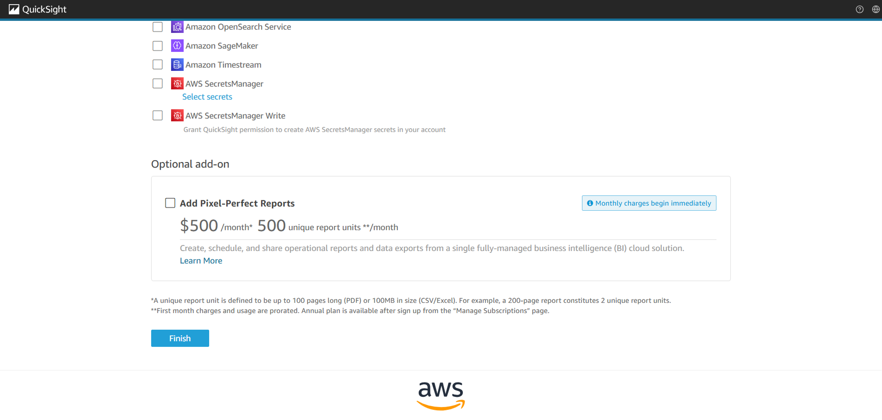Click the info icon on charges notice
Image resolution: width=882 pixels, height=420 pixels.
(x=590, y=203)
